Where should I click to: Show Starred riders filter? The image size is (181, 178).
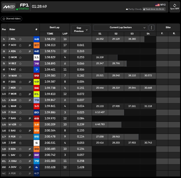(x=12, y=19)
